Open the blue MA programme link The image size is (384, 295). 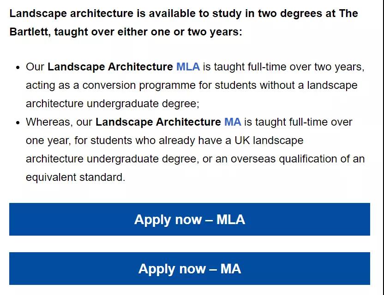pyautogui.click(x=233, y=122)
